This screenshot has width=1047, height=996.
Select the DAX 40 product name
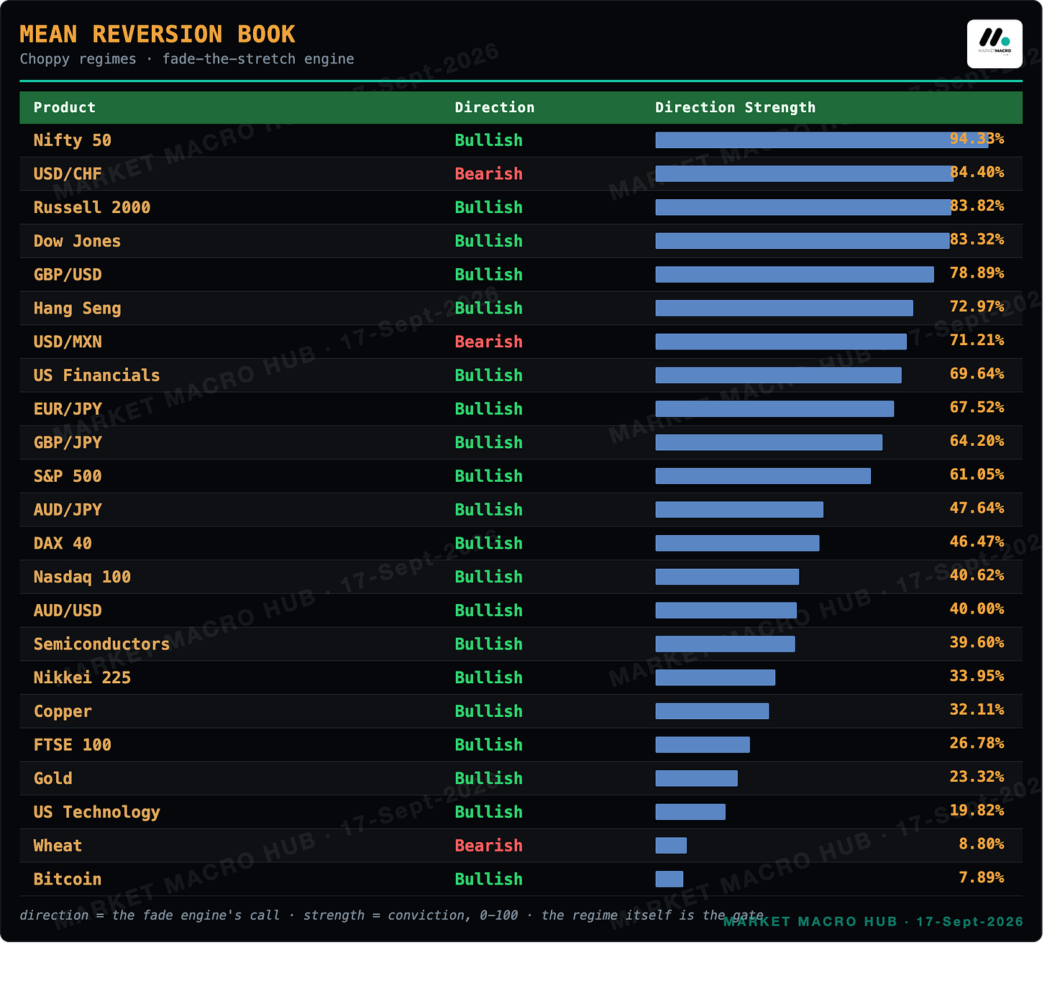(63, 544)
